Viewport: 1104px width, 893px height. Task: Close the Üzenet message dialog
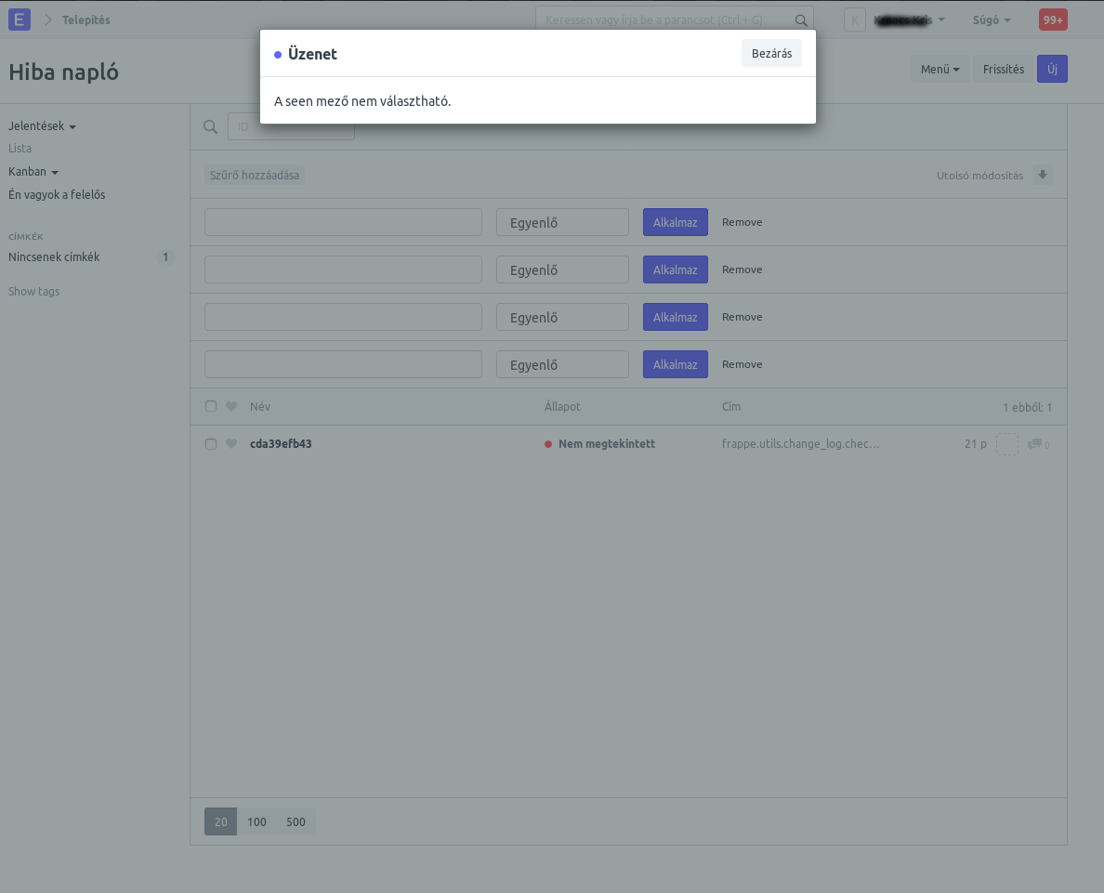[771, 54]
